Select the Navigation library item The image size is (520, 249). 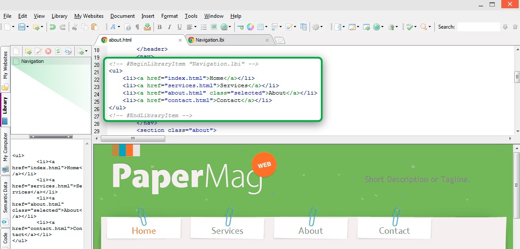(x=51, y=61)
